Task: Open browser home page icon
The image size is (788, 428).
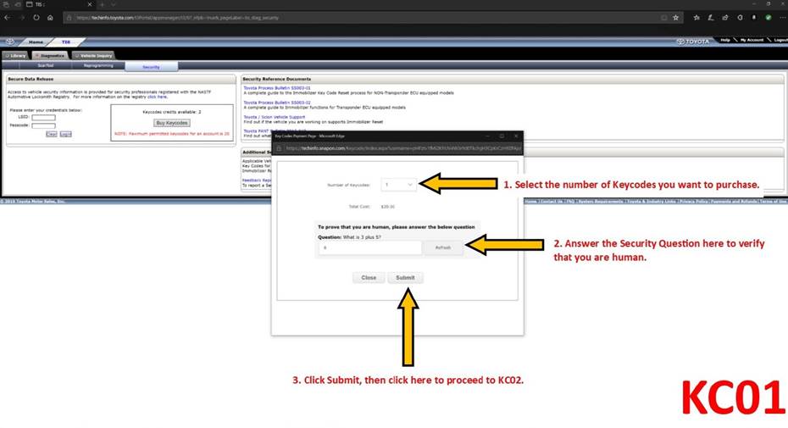Action: pyautogui.click(x=50, y=18)
